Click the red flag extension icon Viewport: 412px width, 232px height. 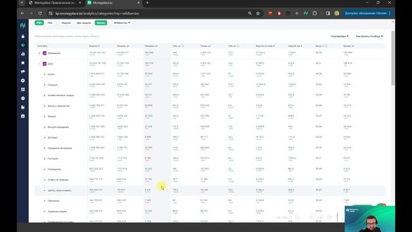[270, 13]
